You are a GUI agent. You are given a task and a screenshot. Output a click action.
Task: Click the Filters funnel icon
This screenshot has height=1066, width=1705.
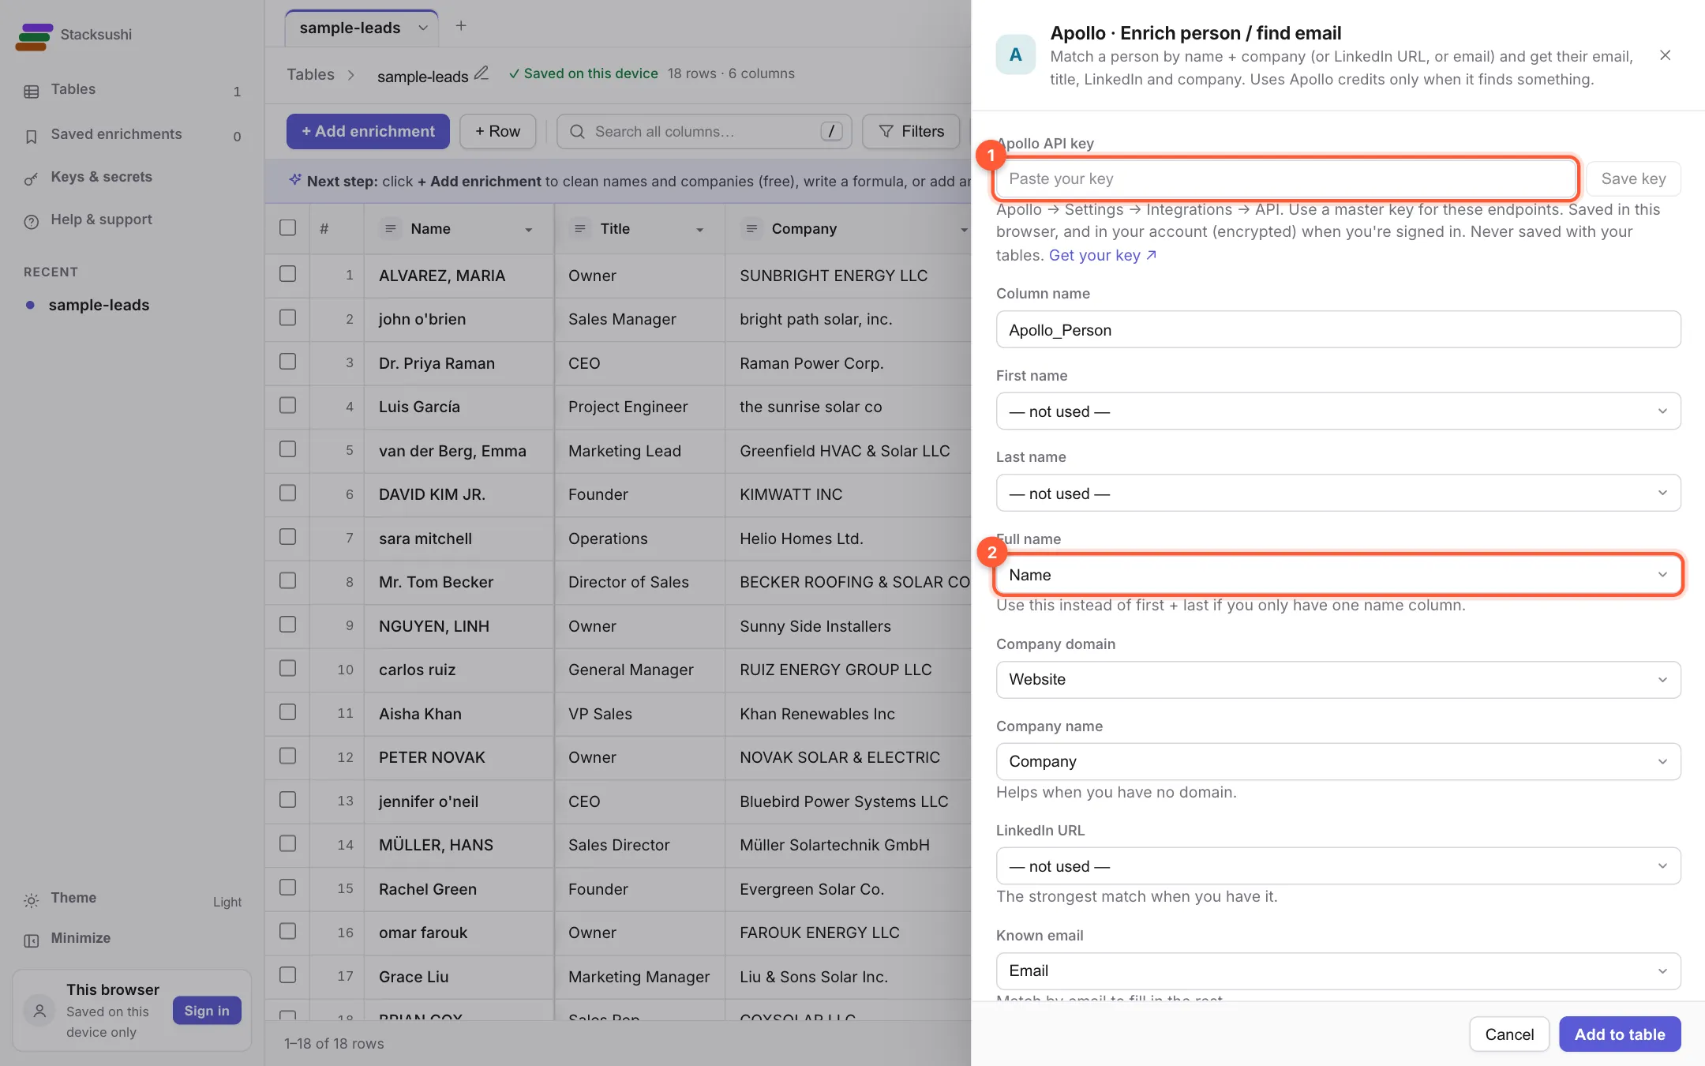pos(886,132)
